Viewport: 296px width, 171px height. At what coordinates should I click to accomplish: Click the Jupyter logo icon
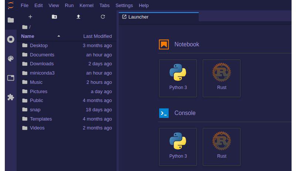11,5
